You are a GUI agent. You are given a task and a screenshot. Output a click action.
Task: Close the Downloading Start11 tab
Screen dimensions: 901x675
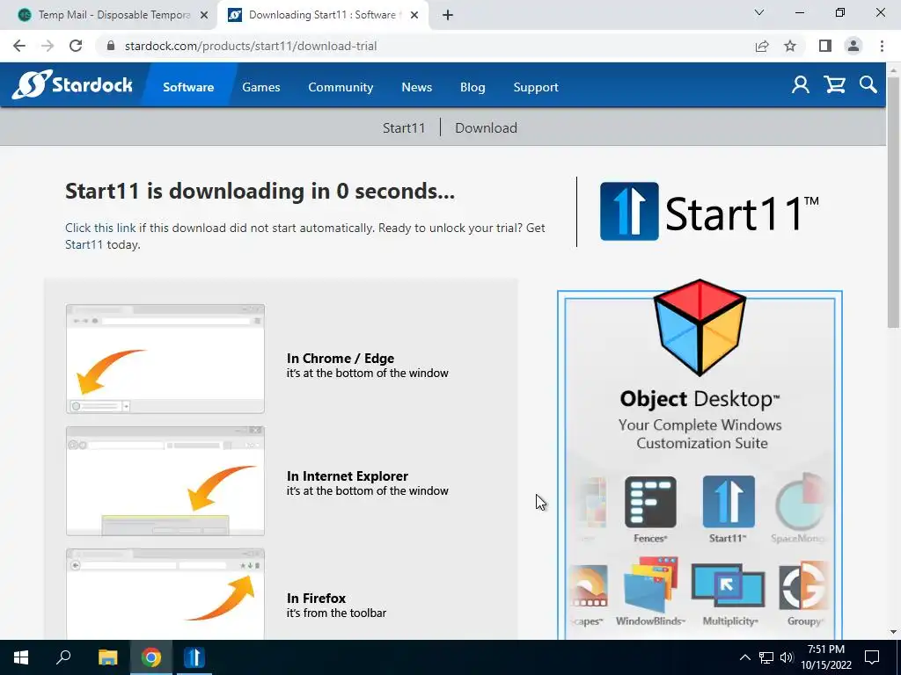tap(414, 16)
